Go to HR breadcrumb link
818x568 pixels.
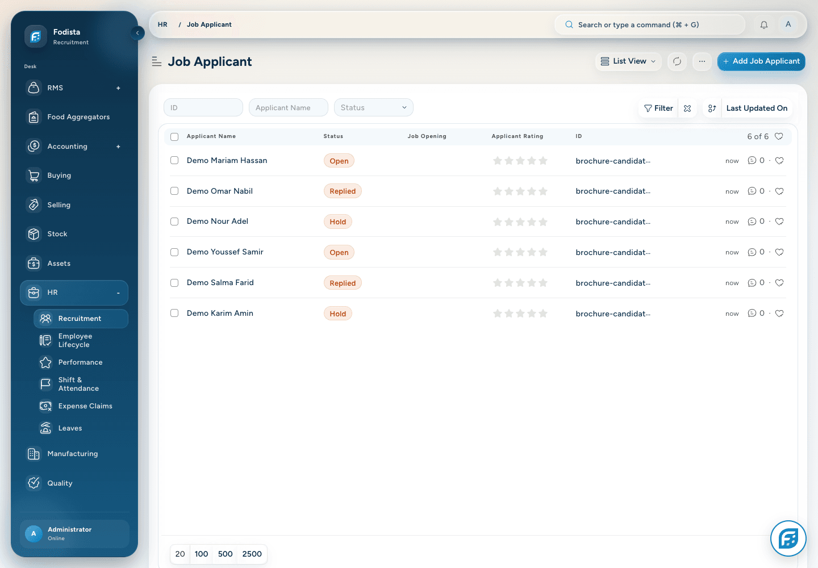(162, 24)
